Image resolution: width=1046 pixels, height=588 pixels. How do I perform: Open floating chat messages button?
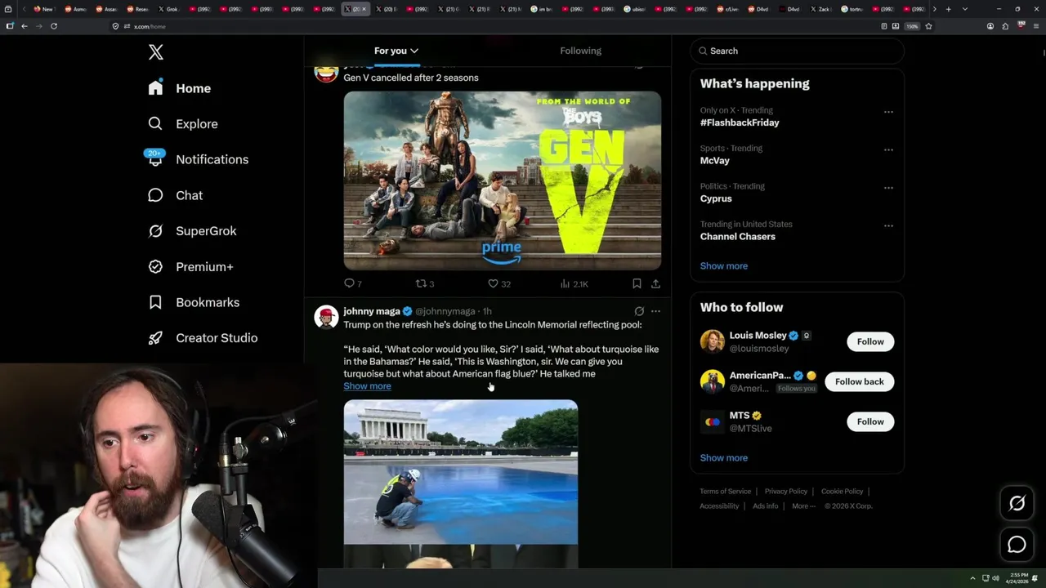1017,545
